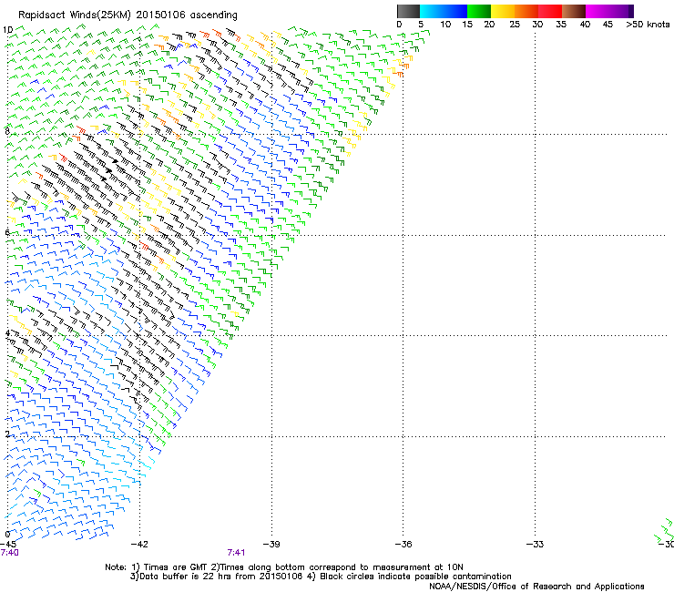Click the date 20150106 ascending in title
The width and height of the screenshot is (674, 592).
point(187,15)
